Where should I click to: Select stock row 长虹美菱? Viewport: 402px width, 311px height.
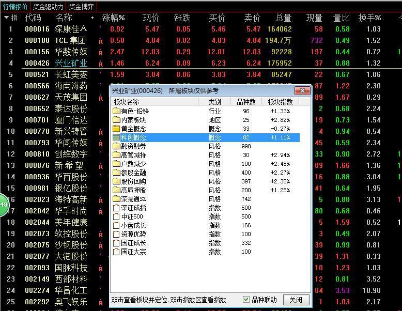click(71, 74)
